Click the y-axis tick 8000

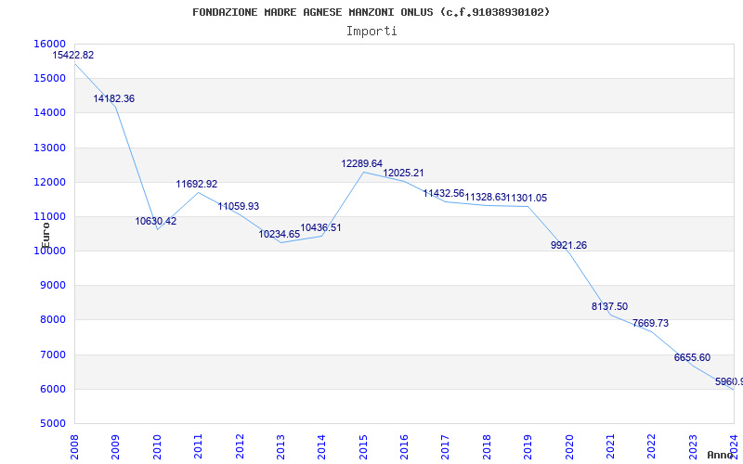[52, 320]
